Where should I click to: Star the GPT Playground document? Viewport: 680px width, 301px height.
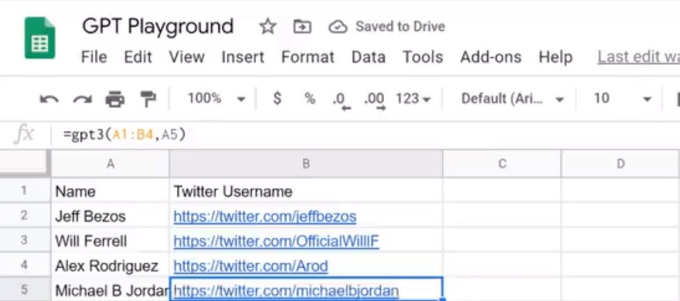(268, 26)
